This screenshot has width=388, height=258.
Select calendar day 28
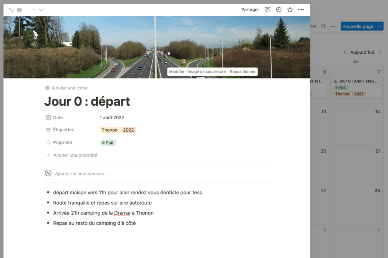point(377,190)
